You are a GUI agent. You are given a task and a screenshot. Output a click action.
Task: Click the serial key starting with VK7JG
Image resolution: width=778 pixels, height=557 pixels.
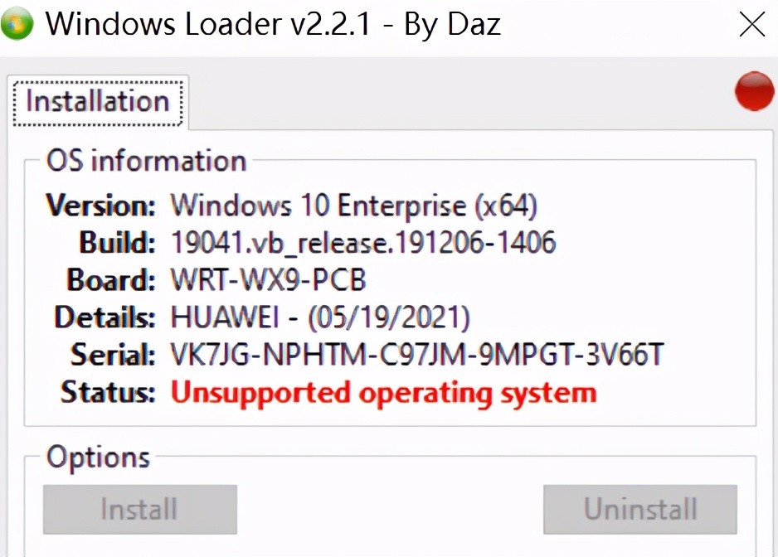tap(416, 355)
